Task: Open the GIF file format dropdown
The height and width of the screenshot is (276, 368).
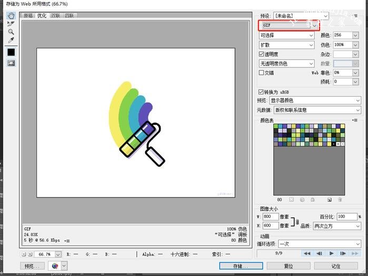Action: [289, 25]
